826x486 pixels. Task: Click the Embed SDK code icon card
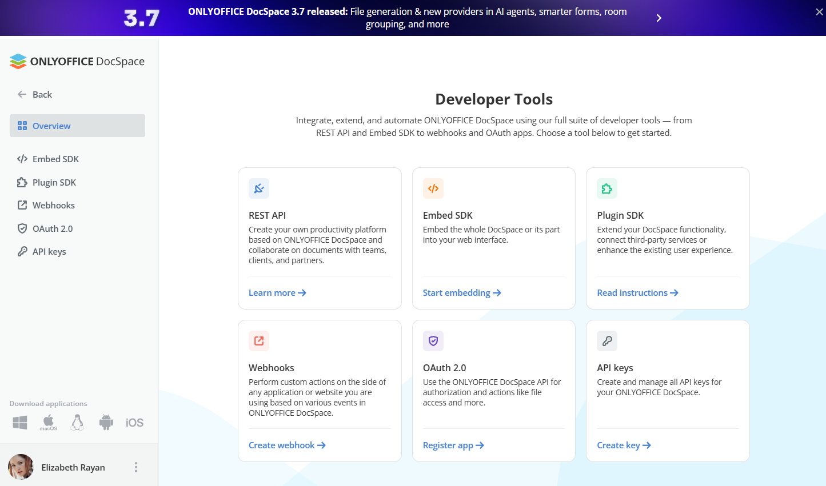pyautogui.click(x=433, y=188)
